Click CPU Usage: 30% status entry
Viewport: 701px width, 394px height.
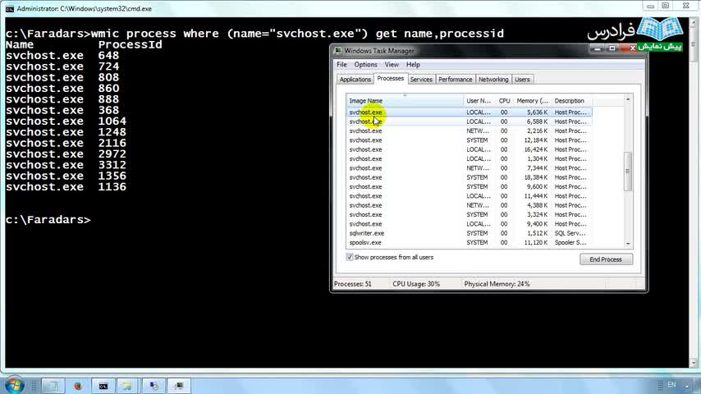(416, 284)
